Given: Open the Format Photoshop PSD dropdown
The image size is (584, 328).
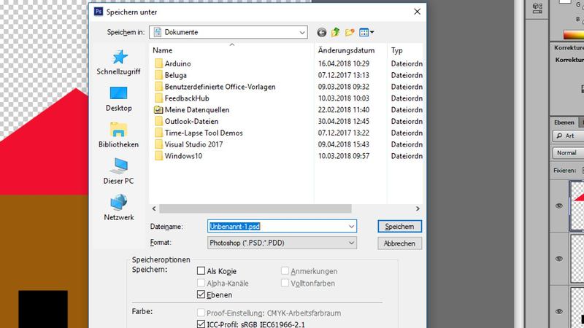Looking at the screenshot, I should pyautogui.click(x=282, y=243).
